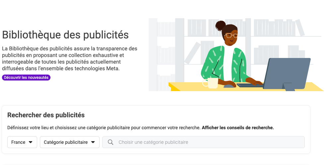Open Afficher les conseils de recherche link
This screenshot has height=165, width=327.
coord(238,128)
